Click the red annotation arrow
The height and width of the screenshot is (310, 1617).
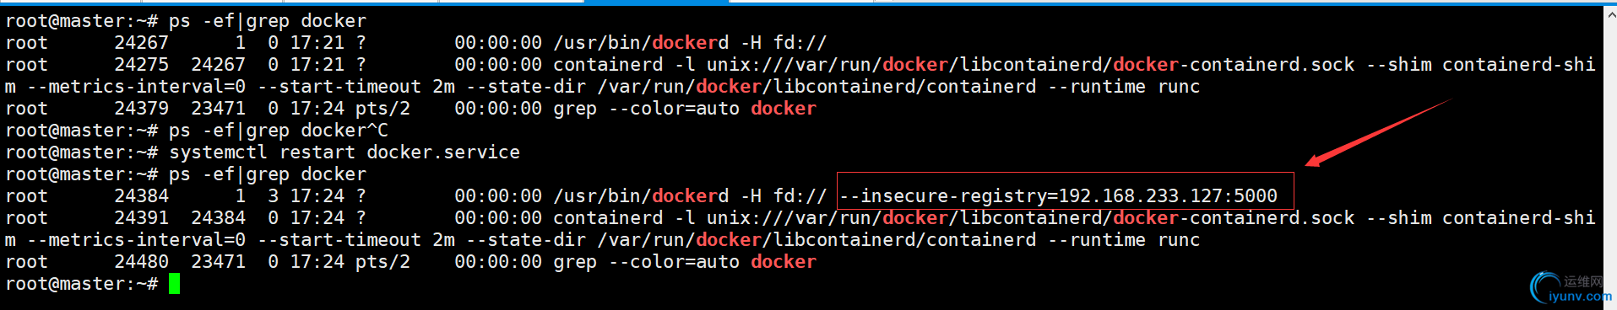pyautogui.click(x=1377, y=132)
